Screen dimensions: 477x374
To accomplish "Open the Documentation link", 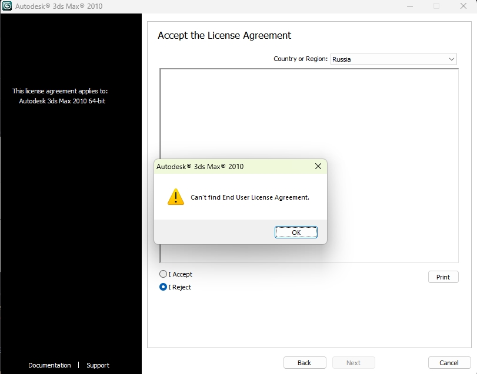I will pos(49,365).
